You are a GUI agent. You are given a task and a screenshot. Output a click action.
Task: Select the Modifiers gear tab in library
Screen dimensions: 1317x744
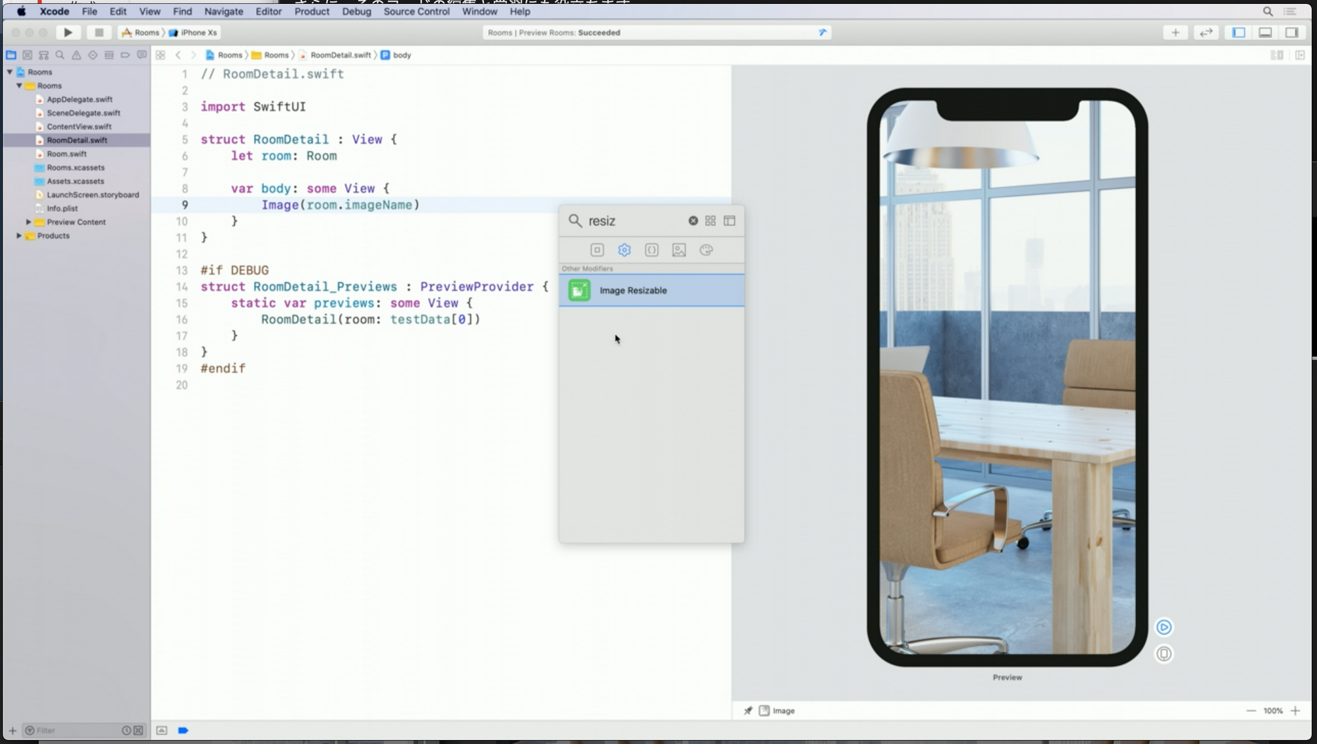pyautogui.click(x=624, y=250)
